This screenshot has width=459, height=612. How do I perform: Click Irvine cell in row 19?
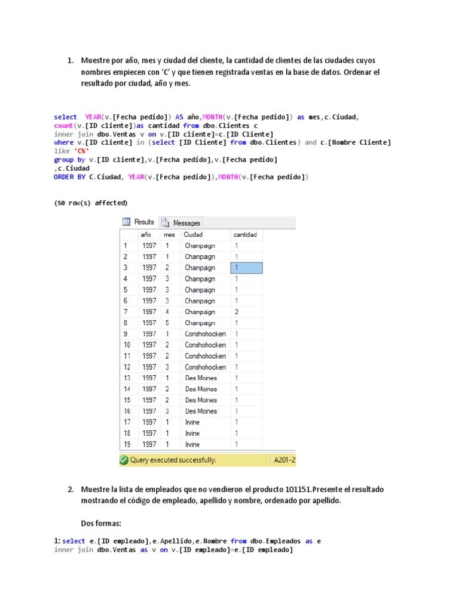205,445
